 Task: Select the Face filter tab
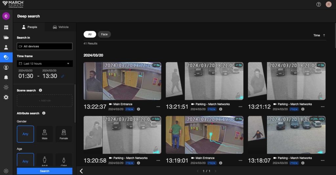104,34
